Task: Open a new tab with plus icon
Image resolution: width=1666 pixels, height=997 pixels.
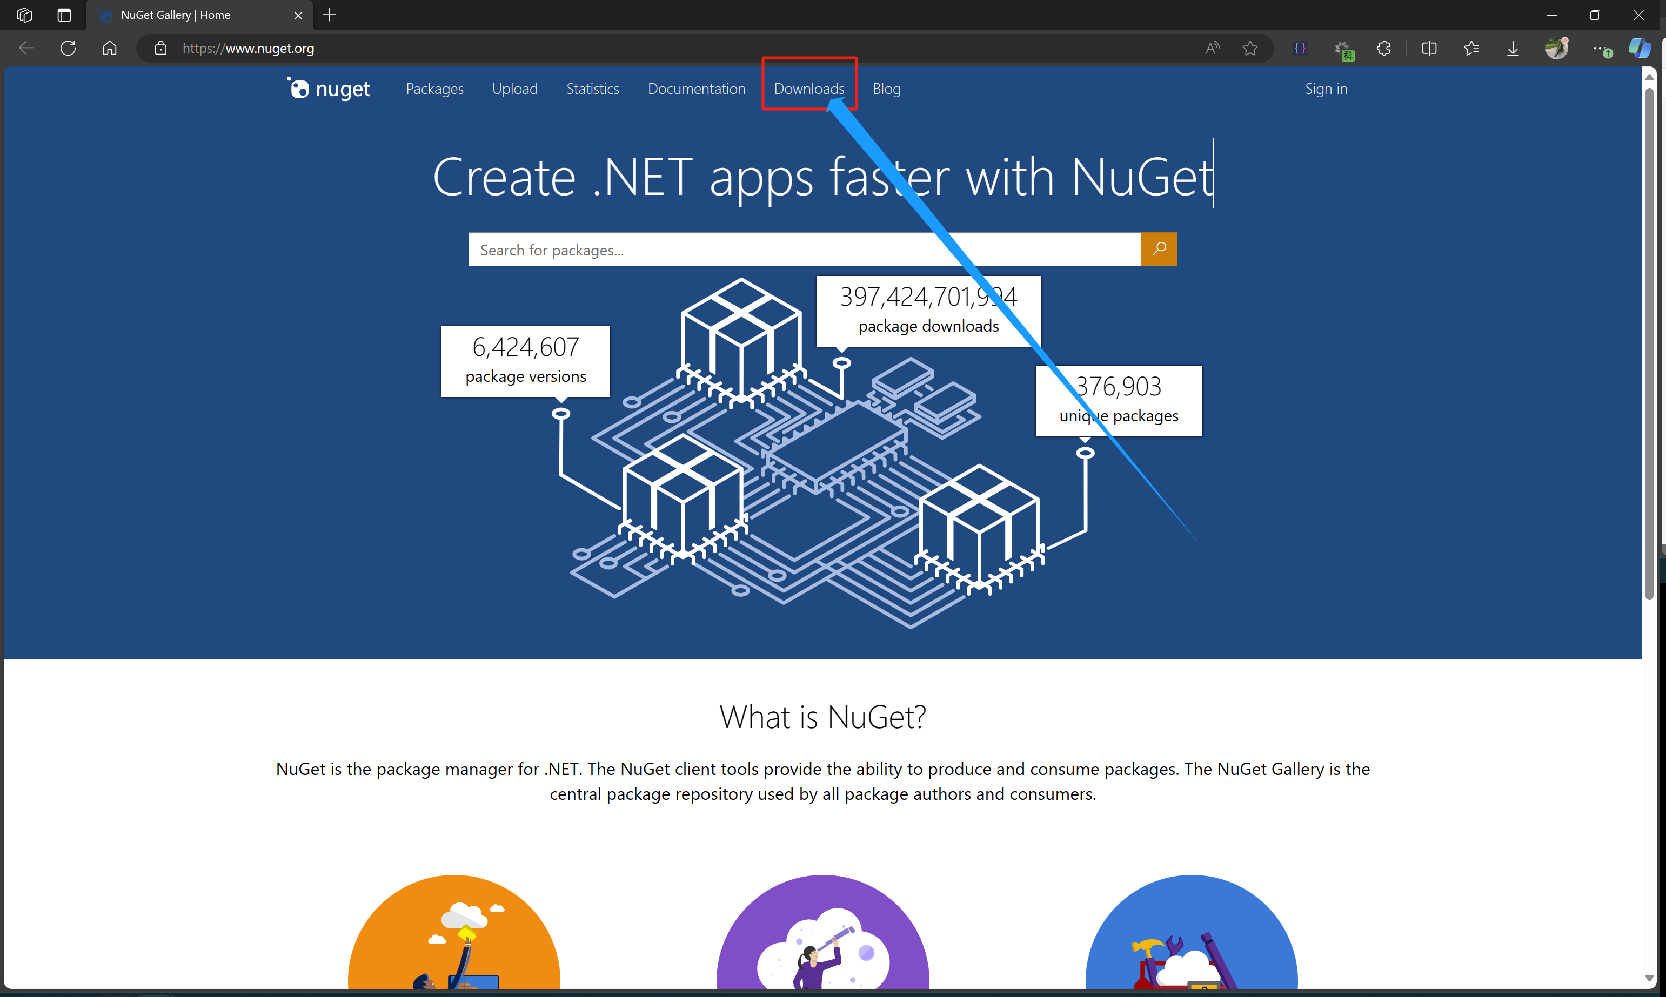Action: 329,15
